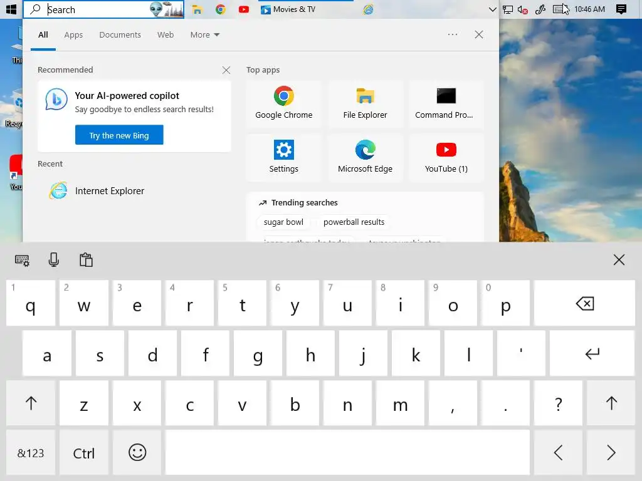Open recent Internet Explorer entry

click(134, 190)
